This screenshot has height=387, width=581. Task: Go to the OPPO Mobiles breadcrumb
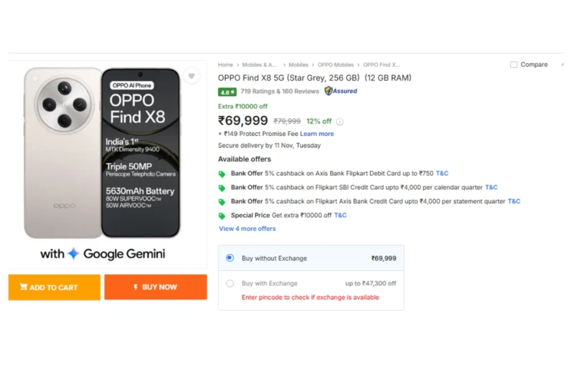335,65
